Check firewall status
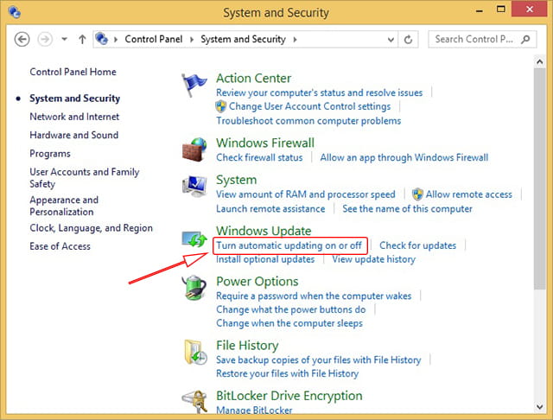Viewport: 553px width, 420px height. (259, 157)
